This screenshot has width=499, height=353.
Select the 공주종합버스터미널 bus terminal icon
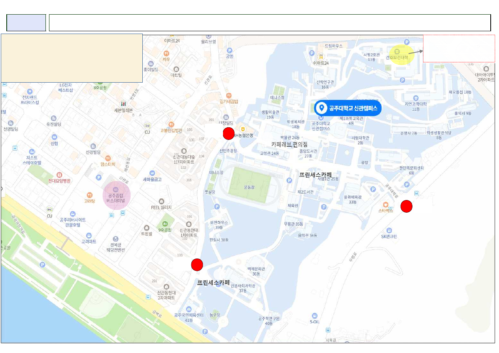115,190
